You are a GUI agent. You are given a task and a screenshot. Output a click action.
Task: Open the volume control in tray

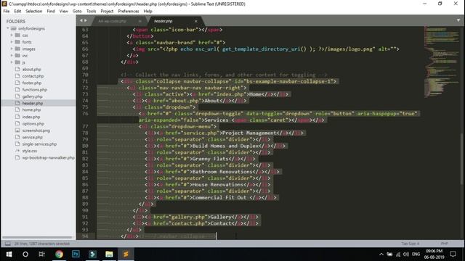coord(406,254)
